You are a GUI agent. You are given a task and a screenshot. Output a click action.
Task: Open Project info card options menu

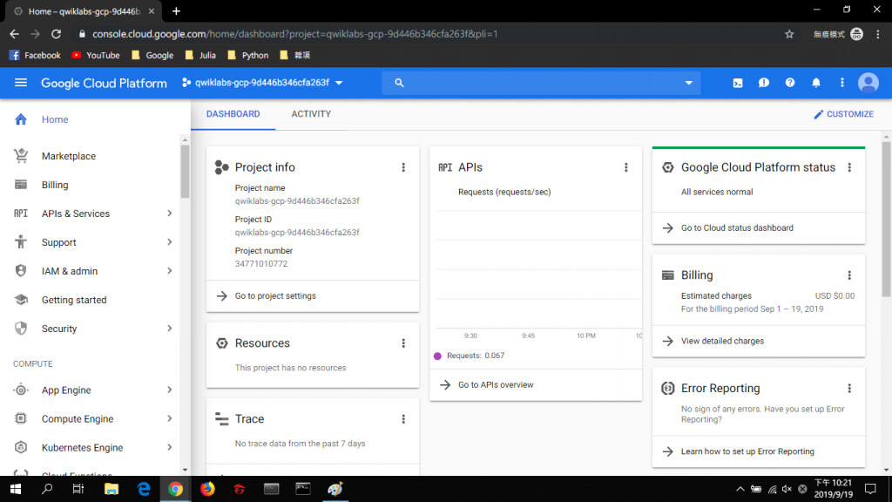coord(403,167)
